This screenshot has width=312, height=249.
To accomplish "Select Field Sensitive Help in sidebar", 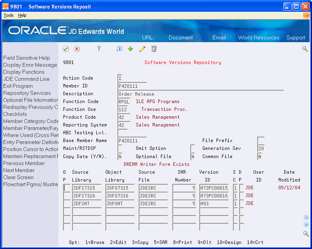I will pyautogui.click(x=27, y=58).
